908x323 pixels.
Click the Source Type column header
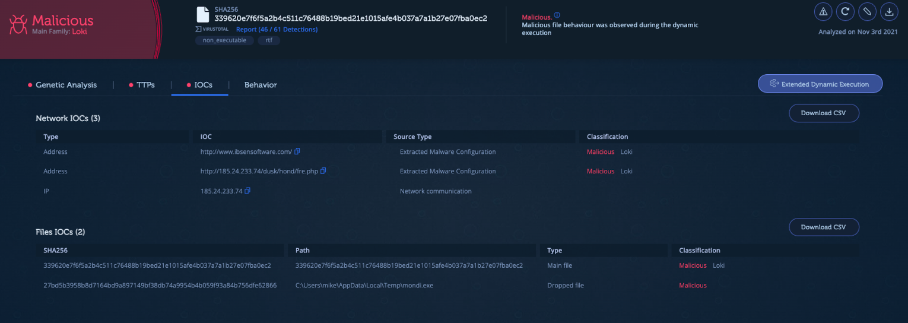coord(412,137)
